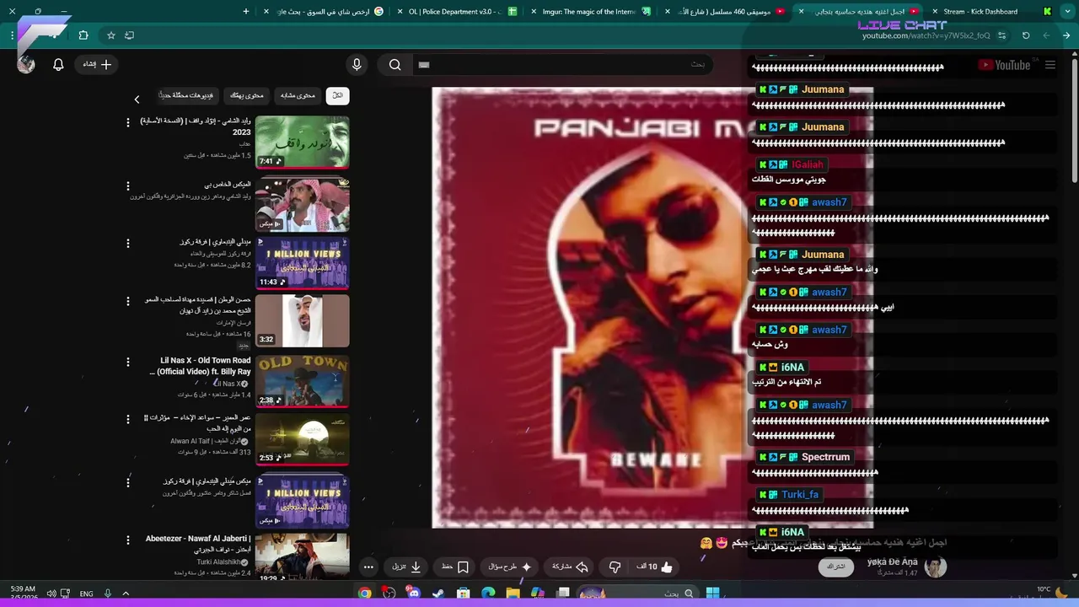The height and width of the screenshot is (607, 1079).
Task: Like the video showing 10 thousand likes
Action: pos(655,567)
